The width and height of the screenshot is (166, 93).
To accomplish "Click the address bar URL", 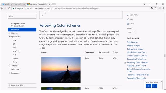I will [x=62, y=8].
